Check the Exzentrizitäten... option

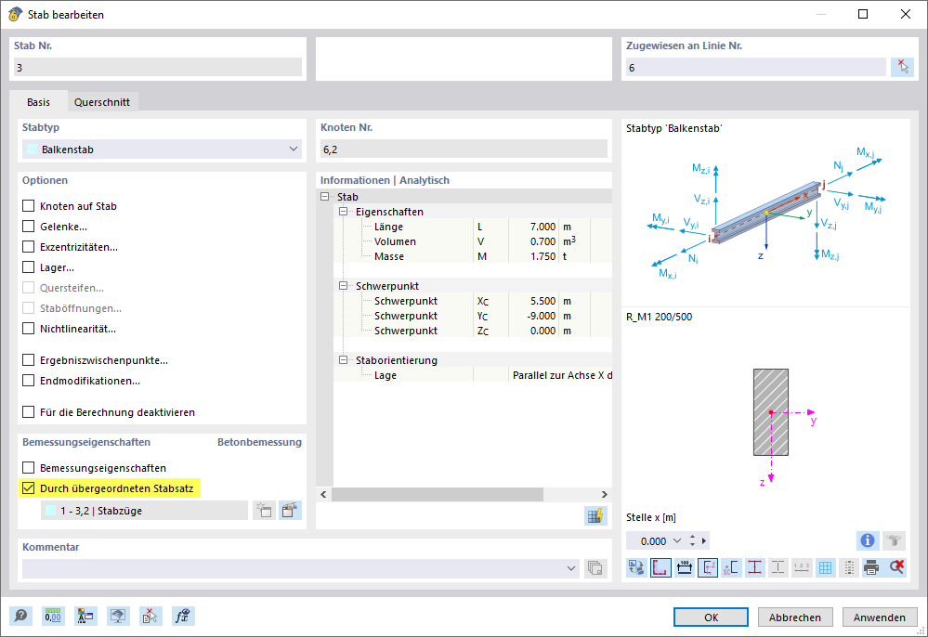pyautogui.click(x=29, y=247)
